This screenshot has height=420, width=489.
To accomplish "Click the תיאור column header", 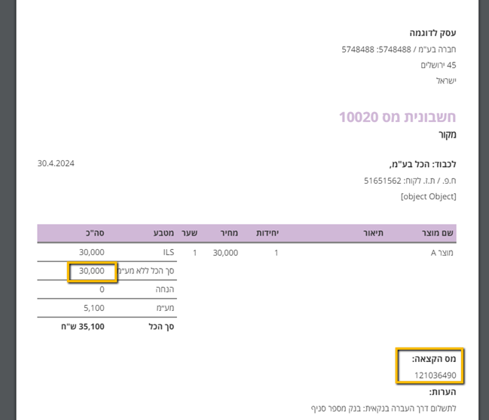I will tap(373, 233).
